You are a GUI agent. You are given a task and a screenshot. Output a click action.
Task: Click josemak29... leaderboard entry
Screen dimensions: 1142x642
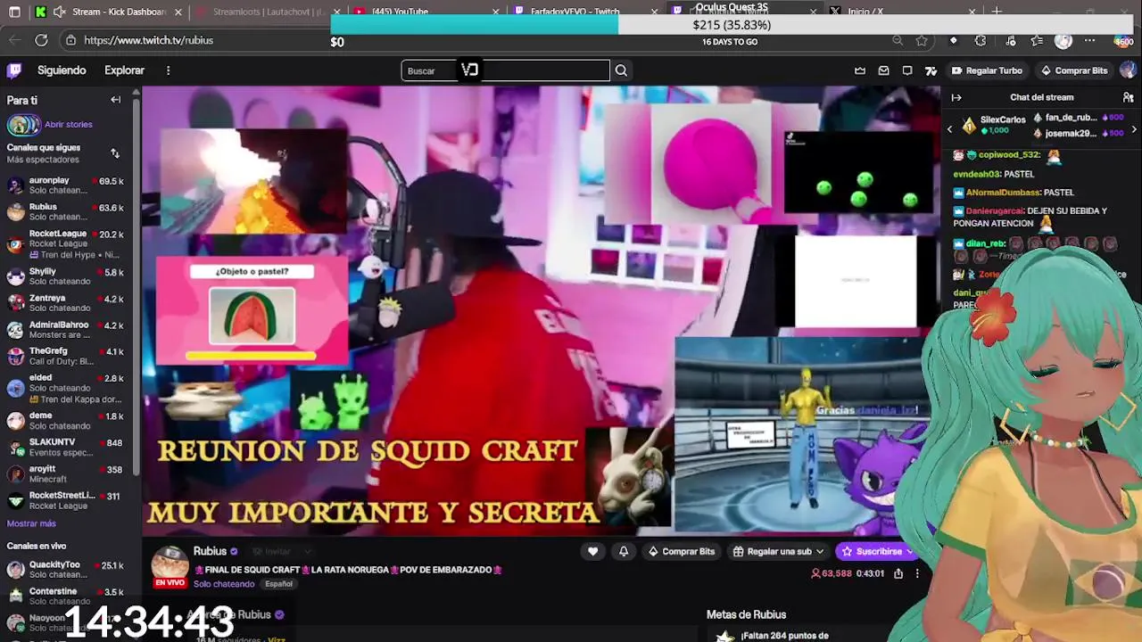click(1079, 133)
